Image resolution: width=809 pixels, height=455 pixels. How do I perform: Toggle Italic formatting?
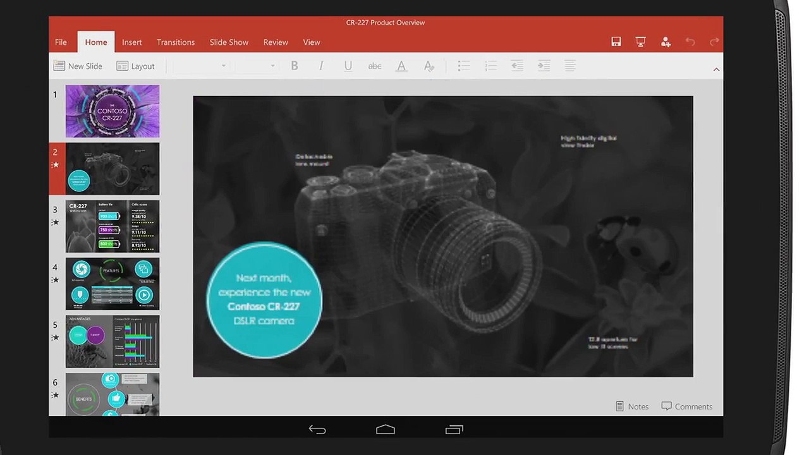321,66
